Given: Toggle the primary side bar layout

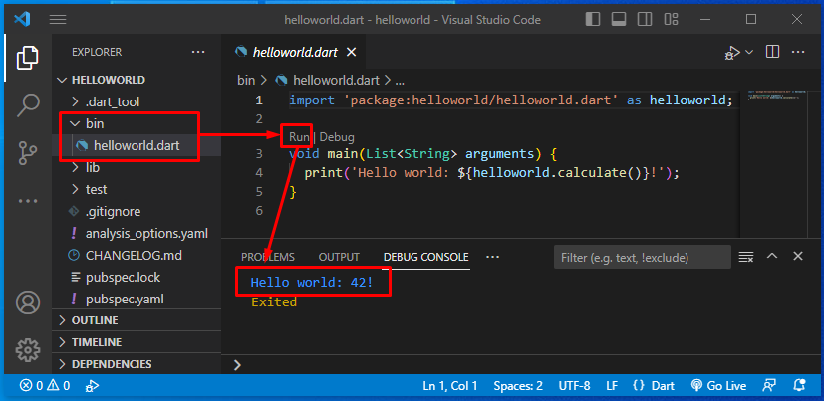Looking at the screenshot, I should (x=592, y=20).
